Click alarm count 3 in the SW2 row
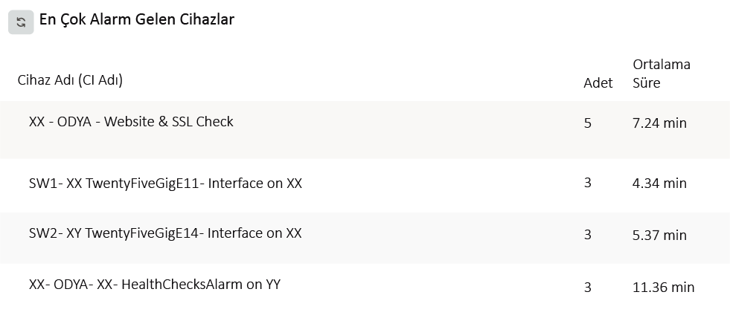The width and height of the screenshot is (730, 318). [588, 236]
